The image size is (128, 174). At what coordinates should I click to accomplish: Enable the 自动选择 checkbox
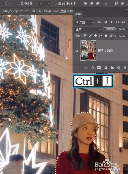[x=18, y=3]
